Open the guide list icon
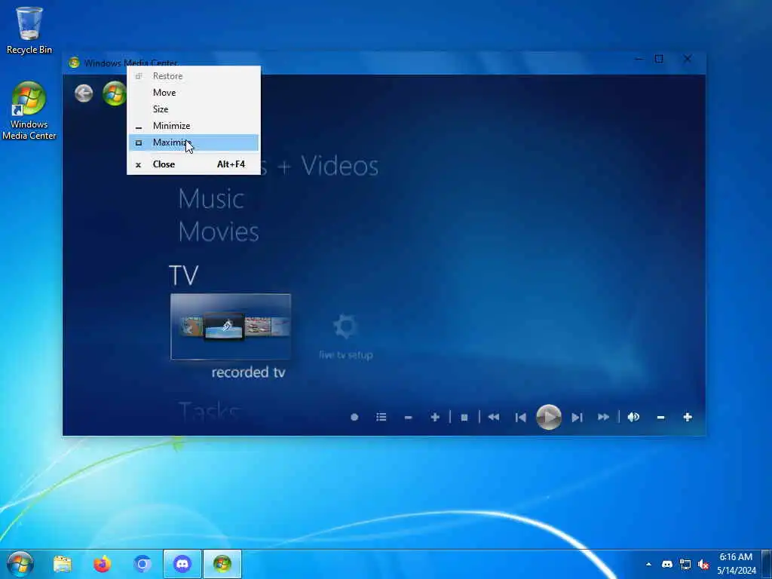Viewport: 772px width, 579px height. coord(381,418)
